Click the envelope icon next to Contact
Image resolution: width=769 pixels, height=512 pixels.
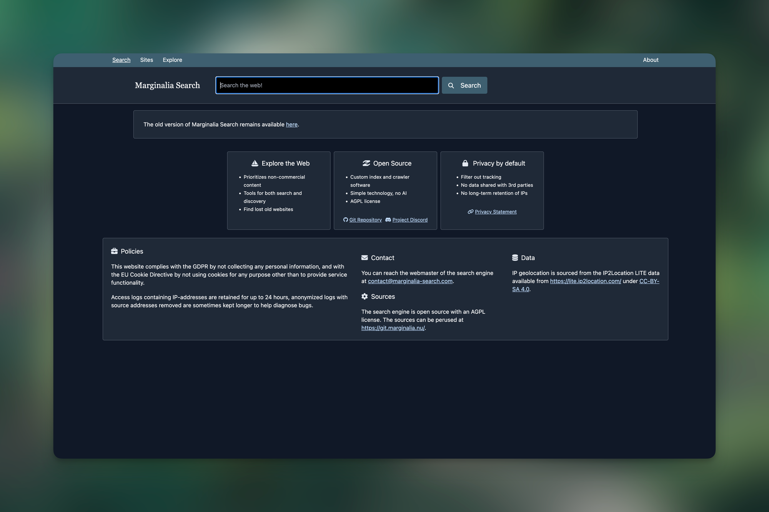[365, 258]
